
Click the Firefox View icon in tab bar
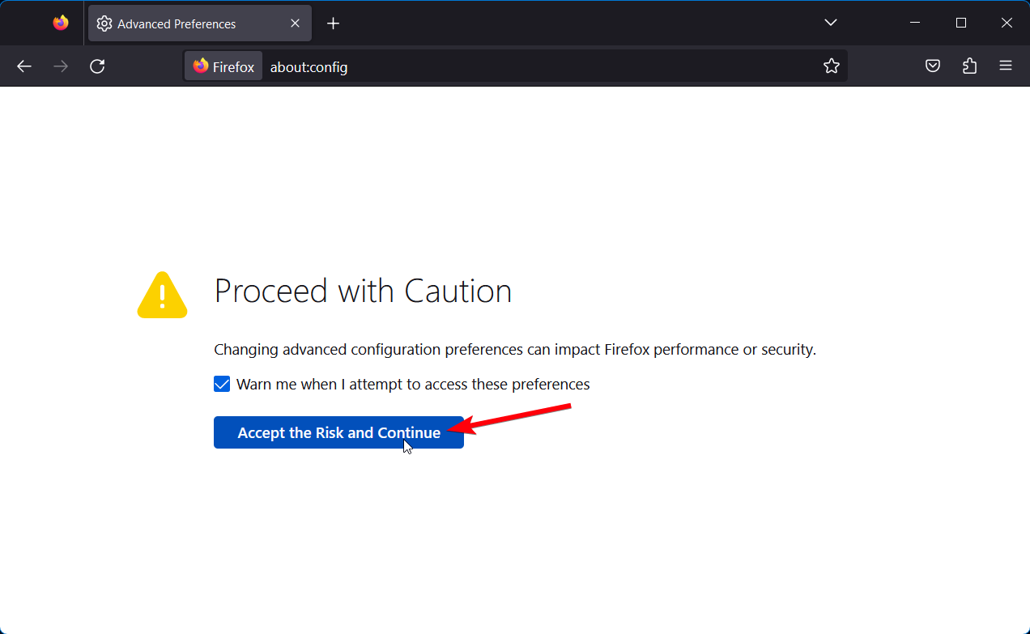click(61, 23)
